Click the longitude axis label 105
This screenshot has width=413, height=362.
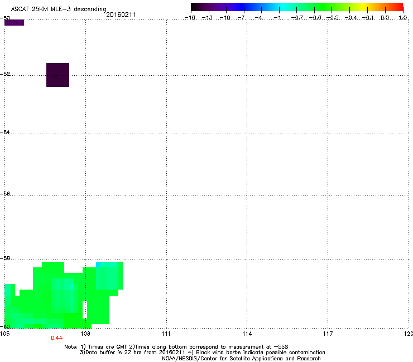pyautogui.click(x=4, y=334)
